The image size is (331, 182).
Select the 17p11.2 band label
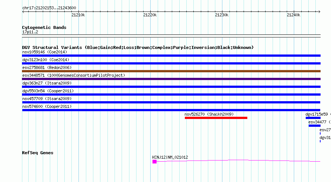point(30,32)
